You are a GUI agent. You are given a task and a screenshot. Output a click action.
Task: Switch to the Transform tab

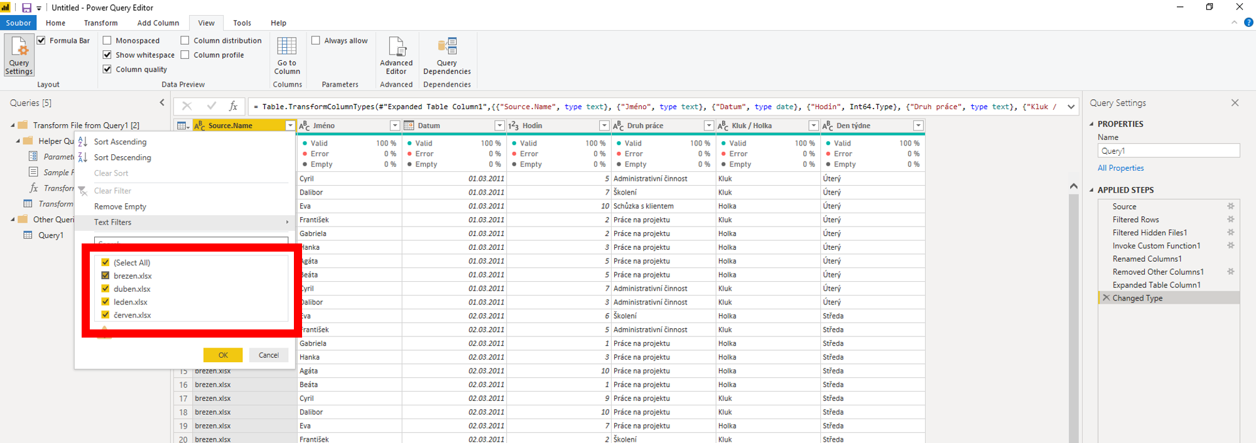pos(101,23)
